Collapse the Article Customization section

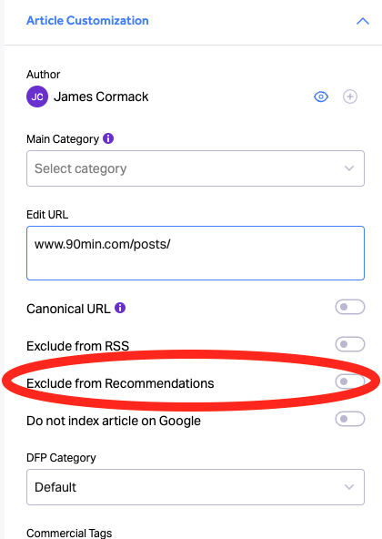[x=362, y=21]
